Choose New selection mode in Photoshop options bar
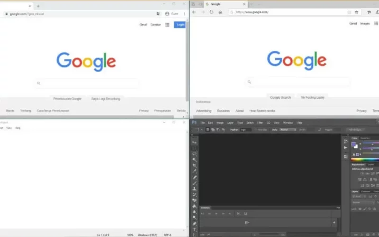Screen dimensions: 379x237 click(x=208, y=130)
